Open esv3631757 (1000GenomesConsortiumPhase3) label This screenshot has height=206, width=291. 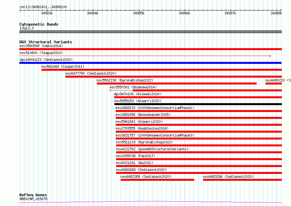(155, 135)
